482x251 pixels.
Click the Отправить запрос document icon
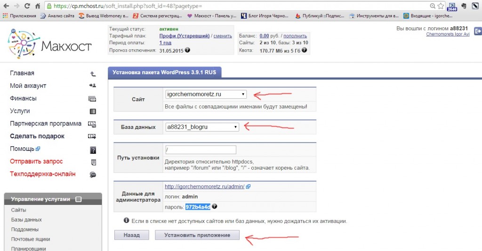coord(94,162)
